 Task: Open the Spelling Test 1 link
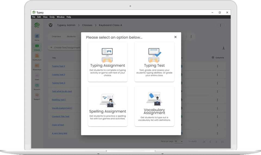(x=59, y=100)
